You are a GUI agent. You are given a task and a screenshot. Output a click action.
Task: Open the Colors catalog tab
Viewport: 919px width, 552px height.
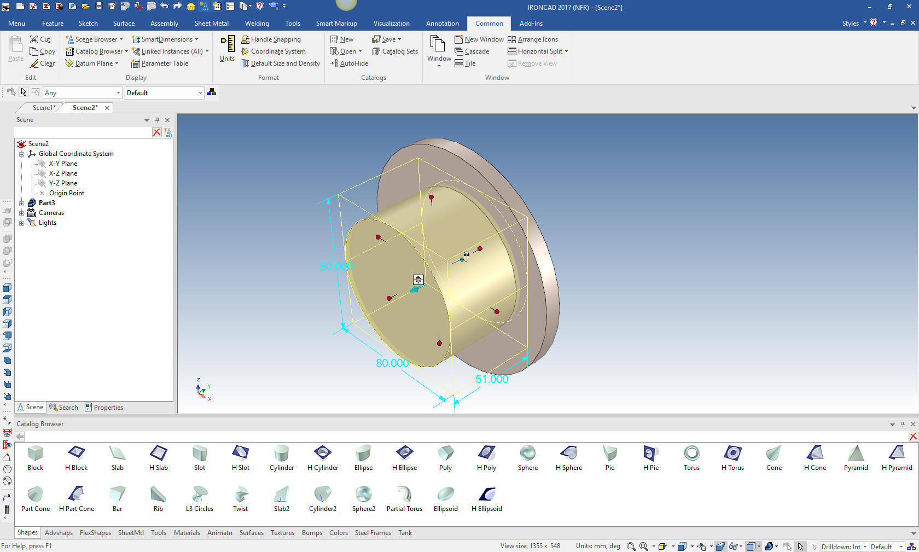[x=338, y=533]
